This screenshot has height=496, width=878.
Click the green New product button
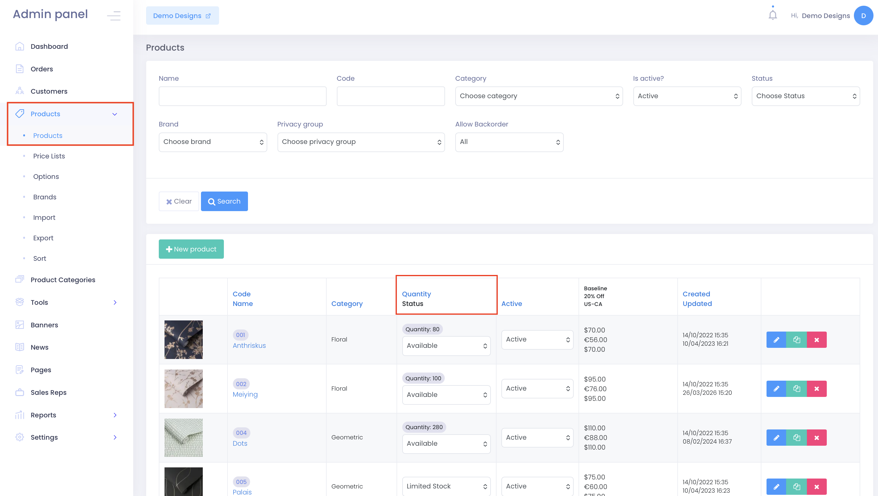pyautogui.click(x=191, y=249)
